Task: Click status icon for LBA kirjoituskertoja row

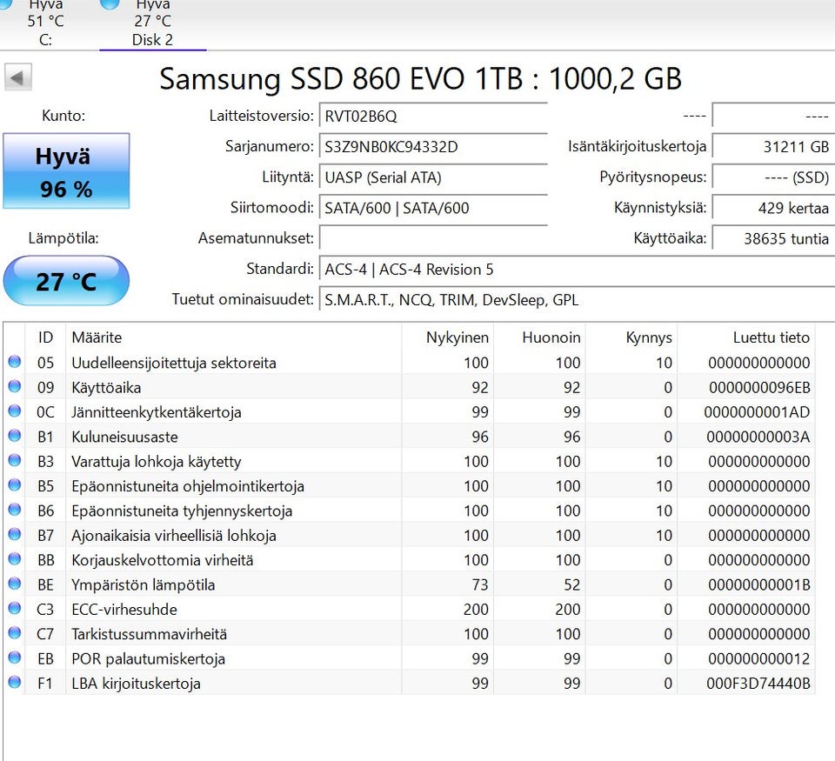Action: coord(14,683)
